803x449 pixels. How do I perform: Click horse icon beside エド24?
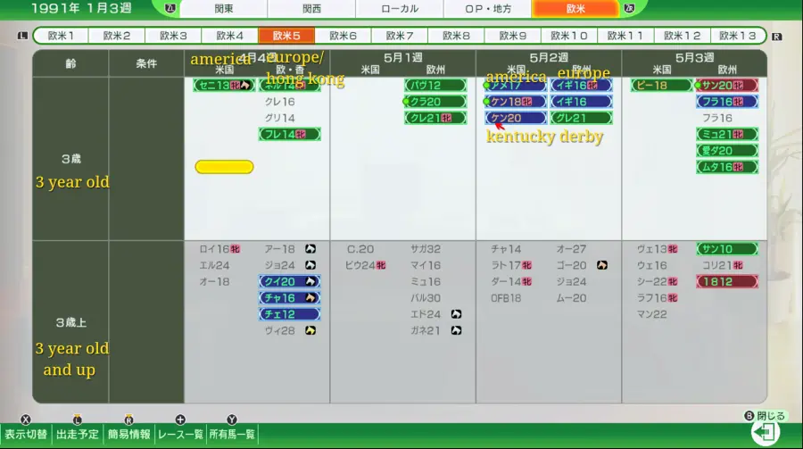[456, 314]
